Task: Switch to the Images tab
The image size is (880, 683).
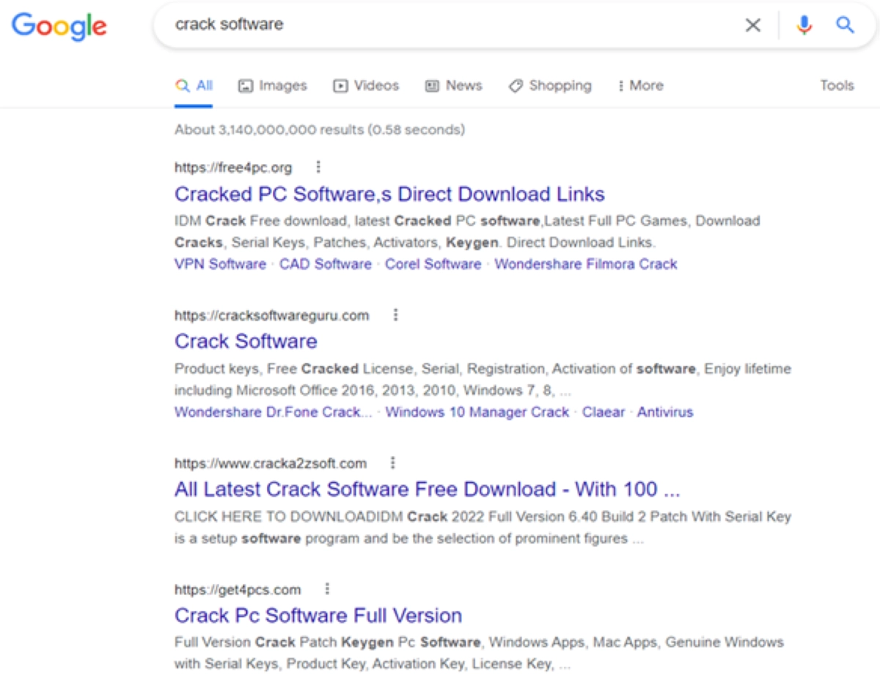Action: pos(273,86)
